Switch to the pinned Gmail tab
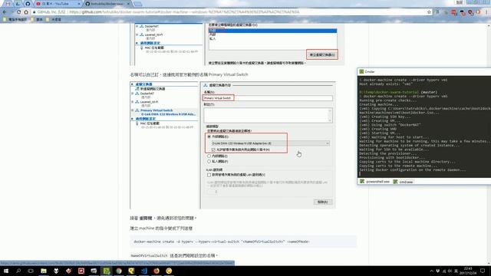 pos(8,4)
